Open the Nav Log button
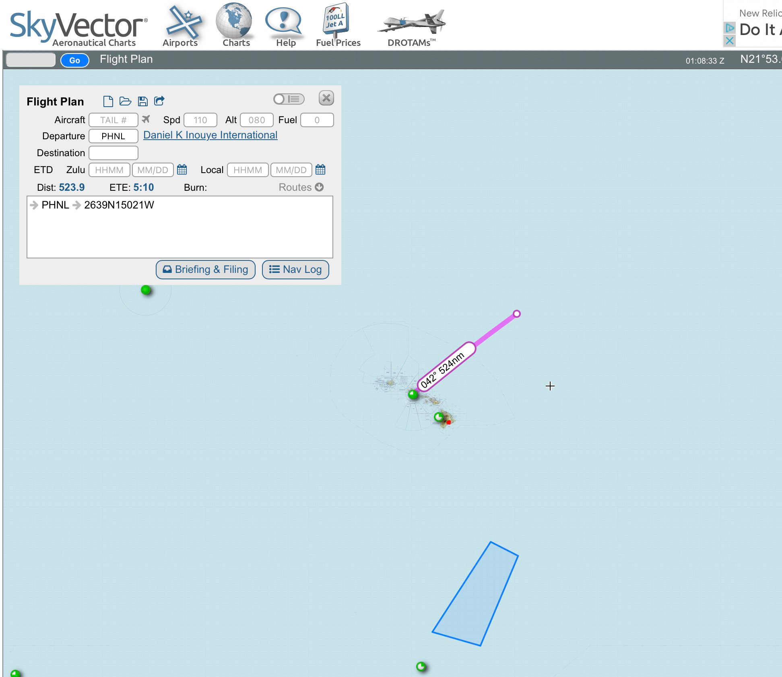The width and height of the screenshot is (782, 677). 295,269
